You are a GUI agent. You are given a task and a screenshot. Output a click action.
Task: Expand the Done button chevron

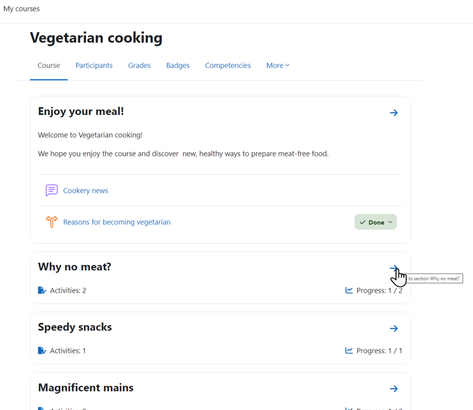tap(390, 222)
